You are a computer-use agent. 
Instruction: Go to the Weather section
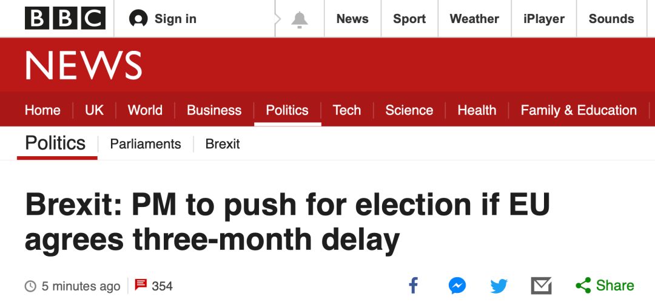coord(474,19)
